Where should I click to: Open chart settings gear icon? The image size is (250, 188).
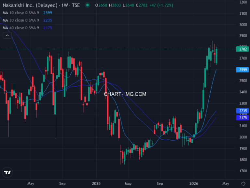tap(243, 183)
